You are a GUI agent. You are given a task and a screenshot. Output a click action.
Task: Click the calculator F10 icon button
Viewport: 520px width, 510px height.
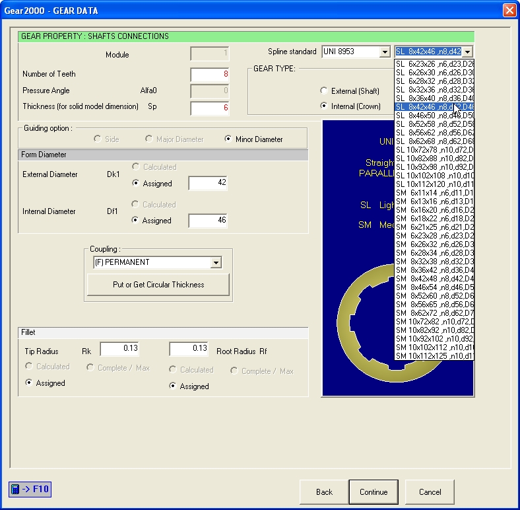pos(30,489)
